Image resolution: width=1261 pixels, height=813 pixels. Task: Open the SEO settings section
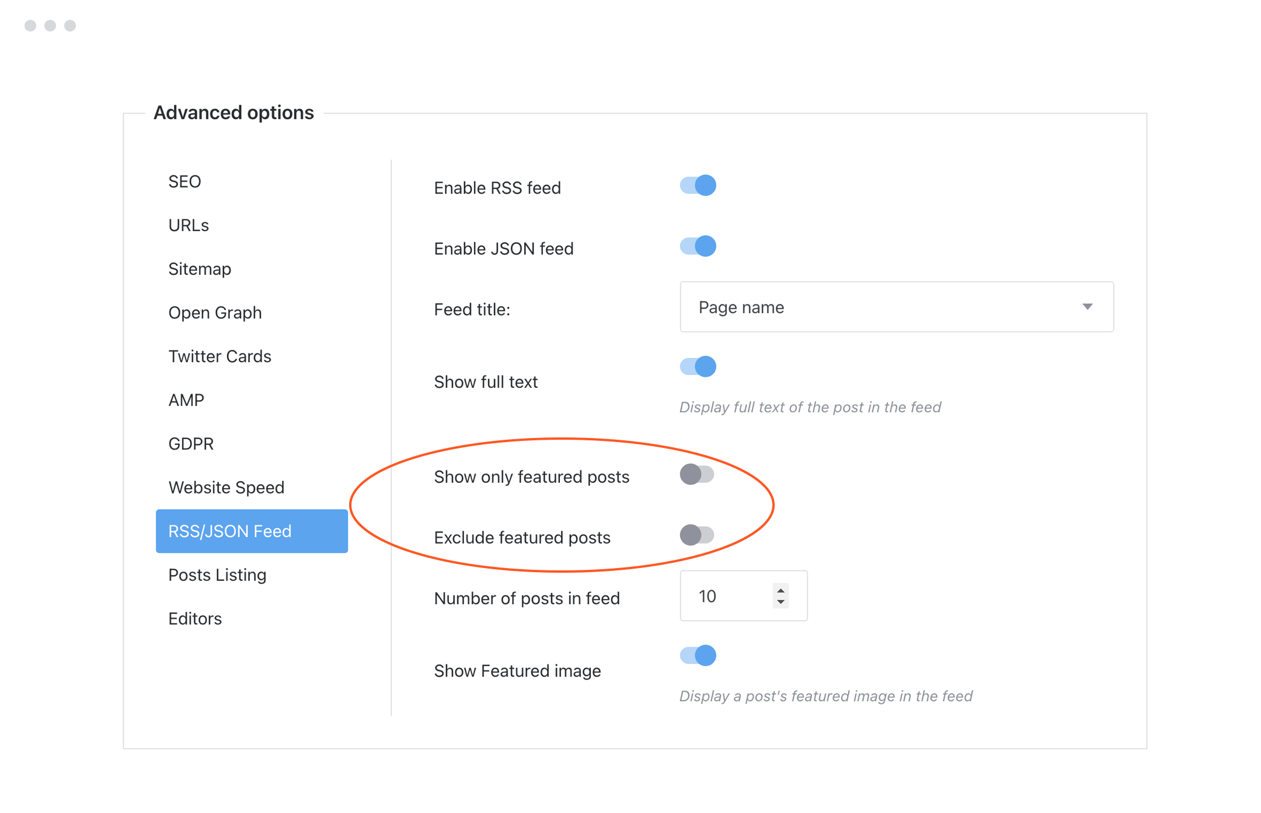tap(184, 181)
